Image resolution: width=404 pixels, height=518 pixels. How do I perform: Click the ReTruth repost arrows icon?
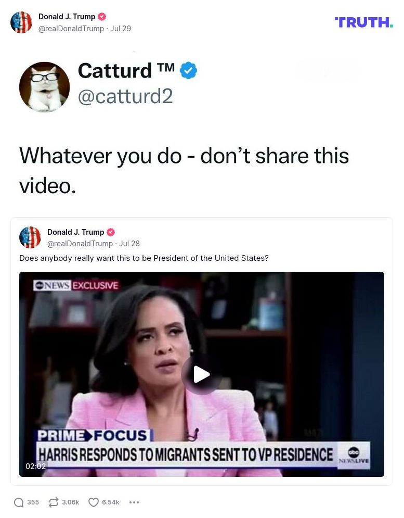(x=54, y=502)
